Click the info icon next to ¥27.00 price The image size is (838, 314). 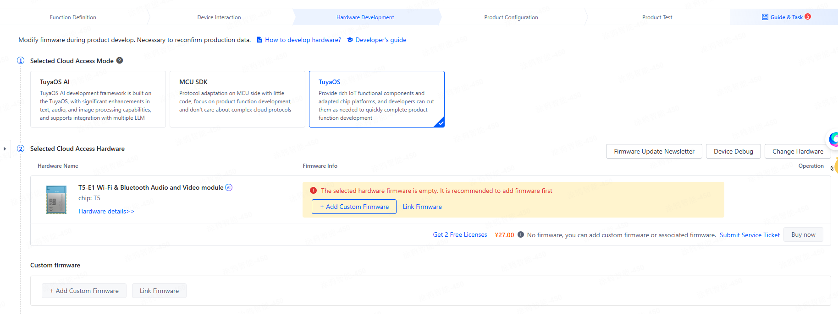click(x=521, y=234)
